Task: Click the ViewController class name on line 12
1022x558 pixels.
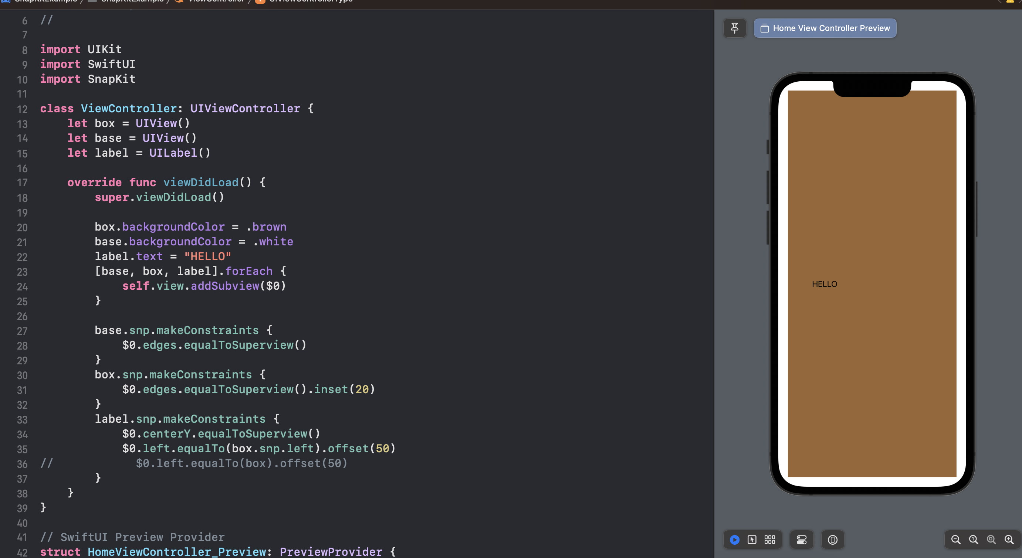Action: pos(129,108)
